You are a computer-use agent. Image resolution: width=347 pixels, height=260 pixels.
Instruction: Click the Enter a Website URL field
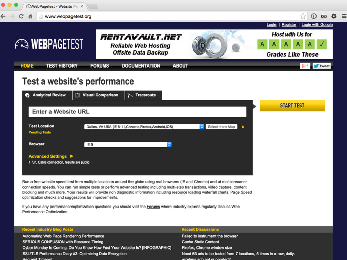click(138, 112)
